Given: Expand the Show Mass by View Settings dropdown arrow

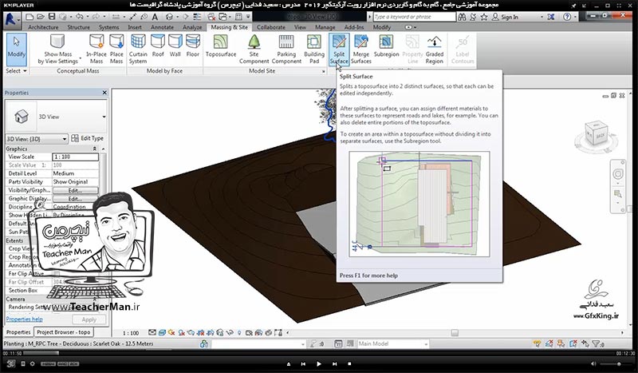Looking at the screenshot, I should click(81, 59).
